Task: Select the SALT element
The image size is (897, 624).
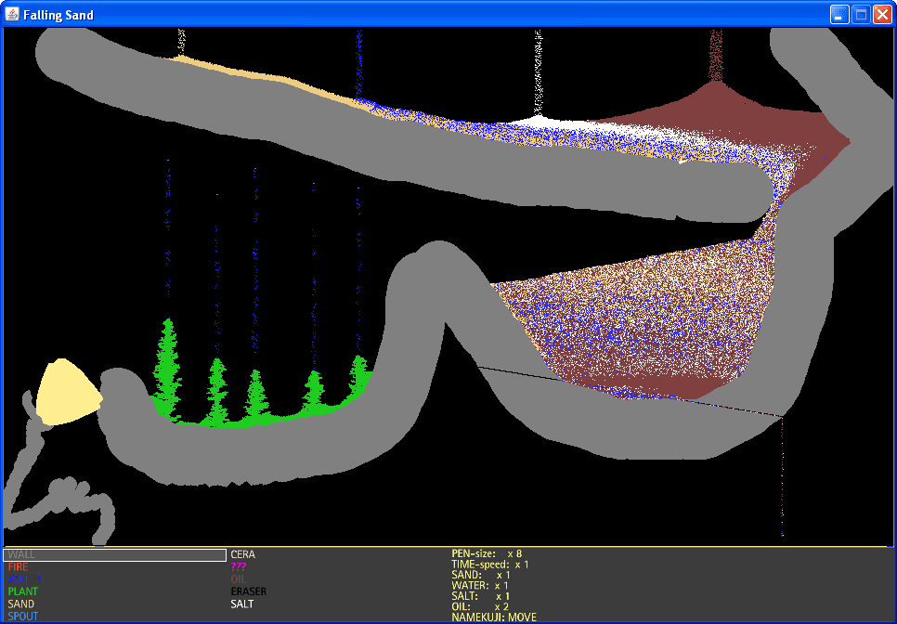Action: click(242, 604)
